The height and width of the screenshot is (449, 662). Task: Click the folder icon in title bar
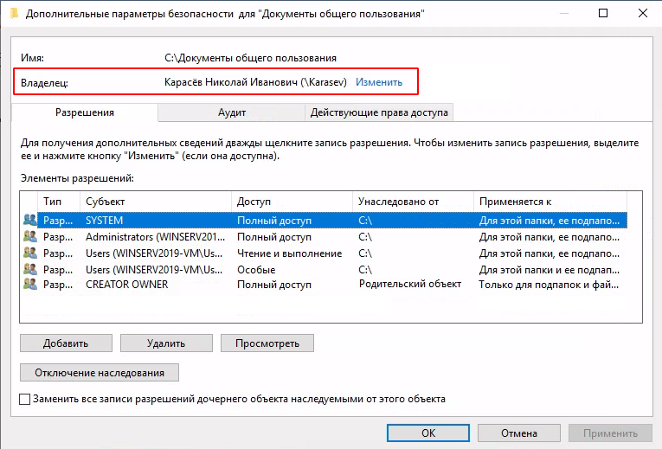point(10,13)
